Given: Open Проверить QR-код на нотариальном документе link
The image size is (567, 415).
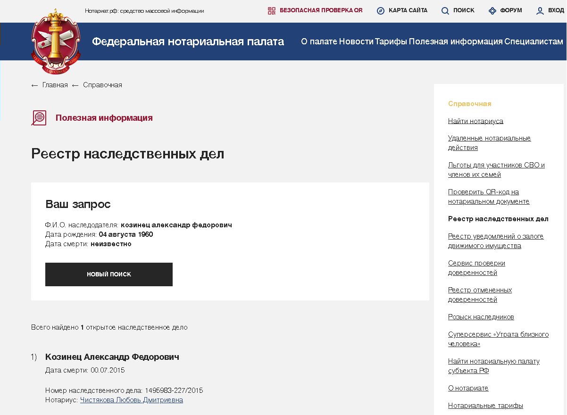Looking at the screenshot, I should [x=488, y=197].
